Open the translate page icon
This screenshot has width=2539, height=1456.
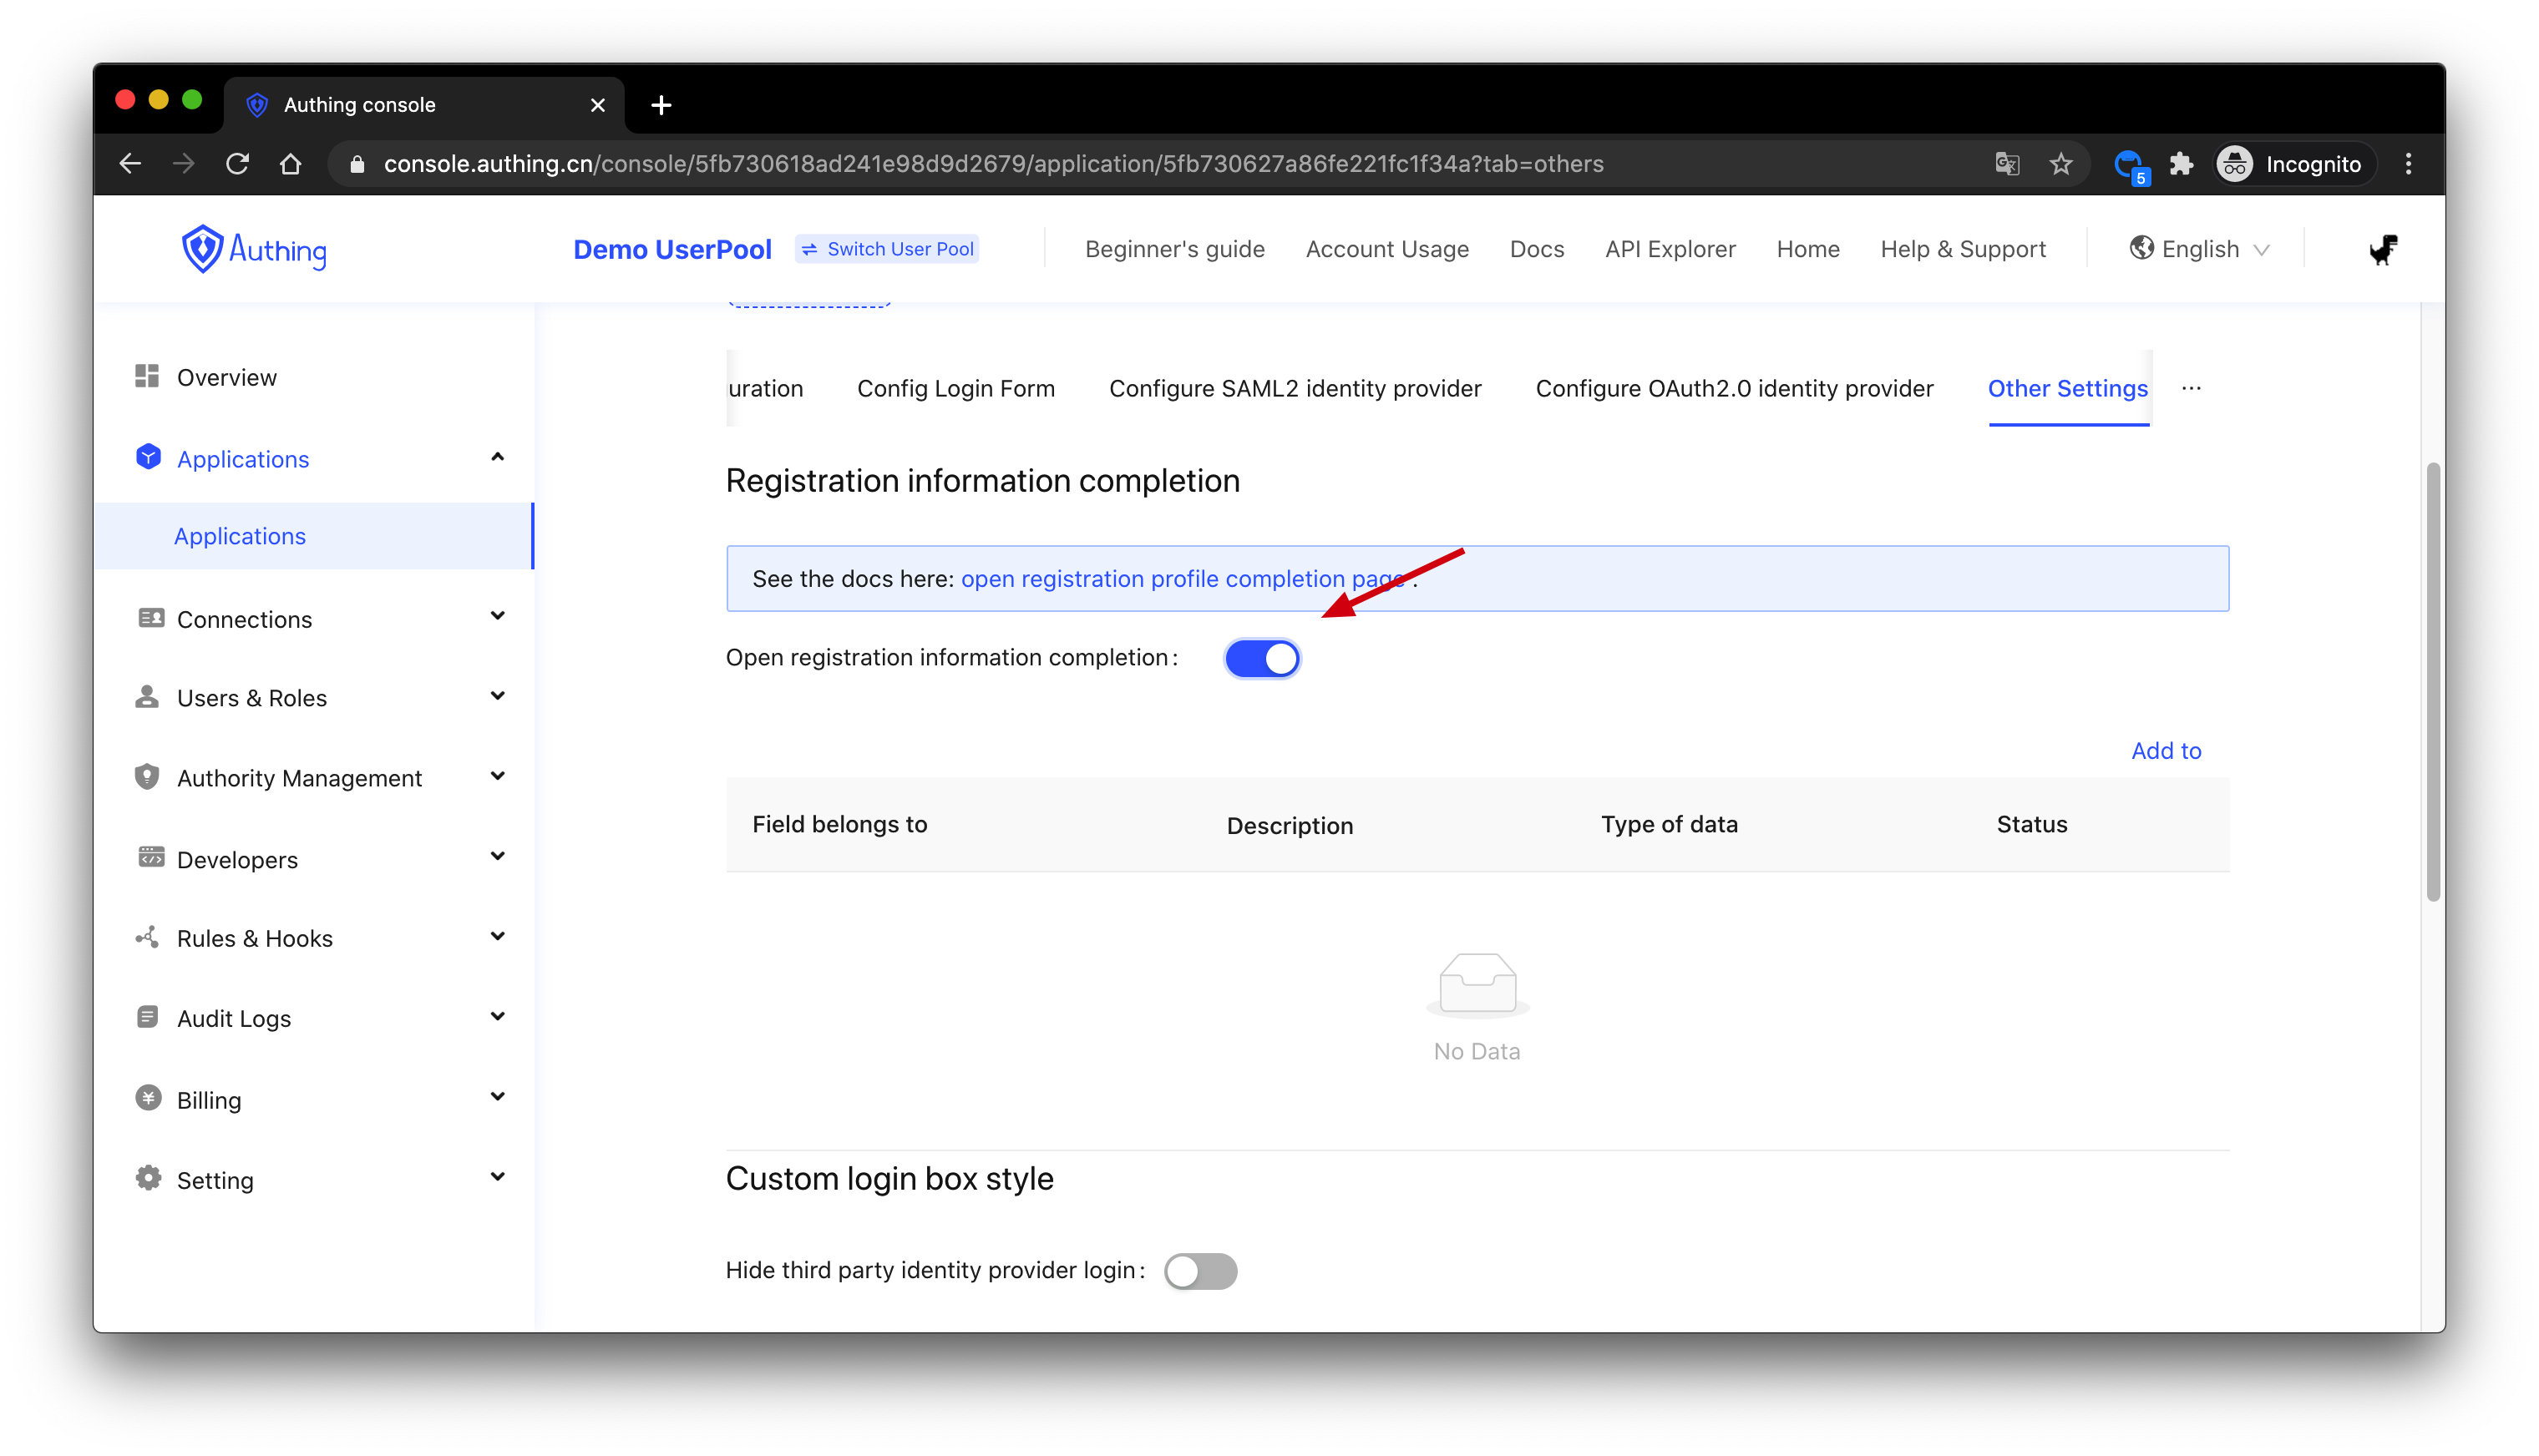coord(2007,164)
